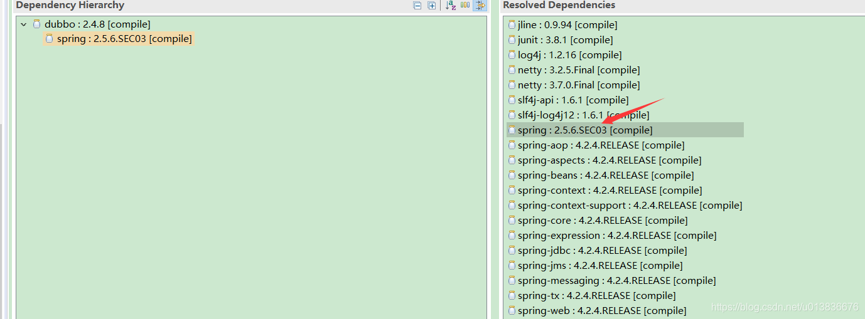Click jar icon next to spring-aspects
Image resolution: width=865 pixels, height=319 pixels.
click(x=512, y=160)
